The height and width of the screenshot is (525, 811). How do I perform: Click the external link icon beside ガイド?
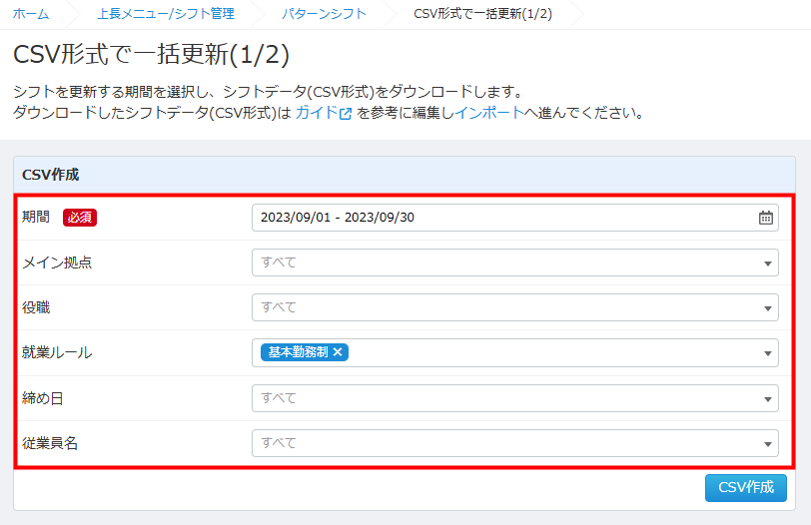click(346, 113)
